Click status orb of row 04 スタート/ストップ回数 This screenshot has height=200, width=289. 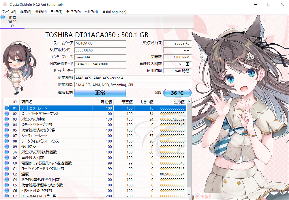coord(7,125)
